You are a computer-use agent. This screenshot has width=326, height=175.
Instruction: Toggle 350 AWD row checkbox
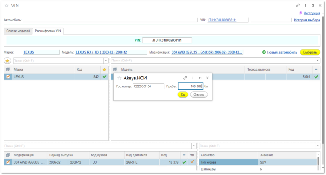[8, 162]
